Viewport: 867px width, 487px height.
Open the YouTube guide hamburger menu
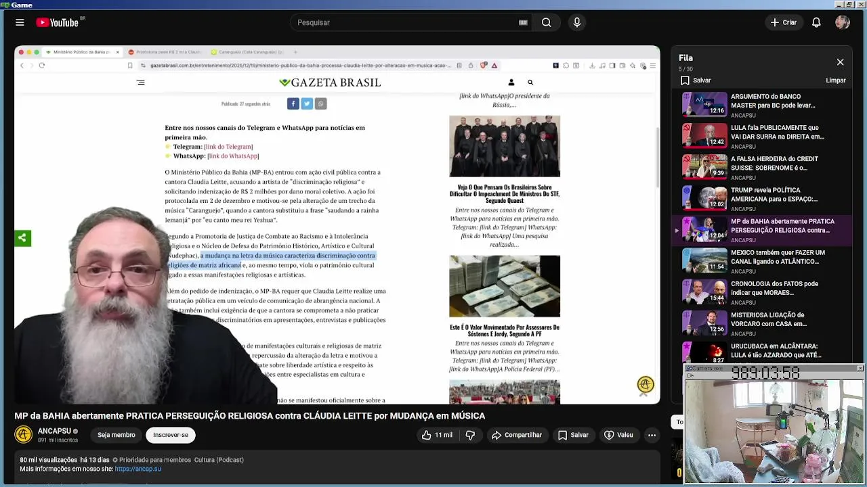(x=20, y=22)
